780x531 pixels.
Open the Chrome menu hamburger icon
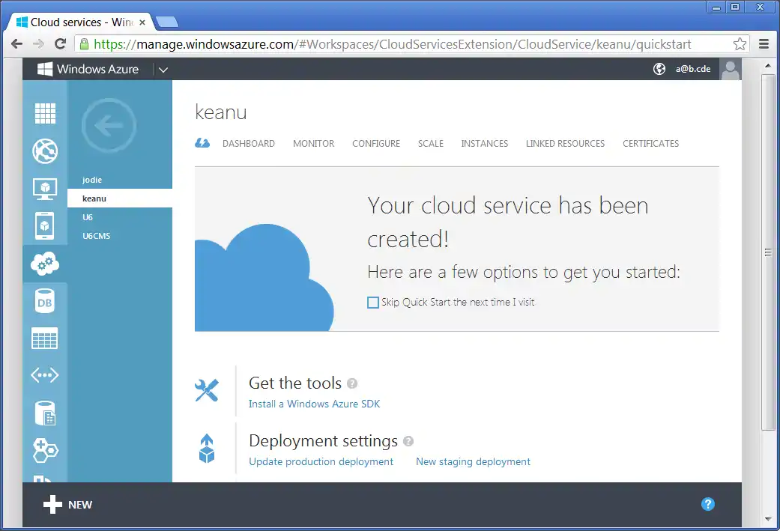click(x=764, y=43)
